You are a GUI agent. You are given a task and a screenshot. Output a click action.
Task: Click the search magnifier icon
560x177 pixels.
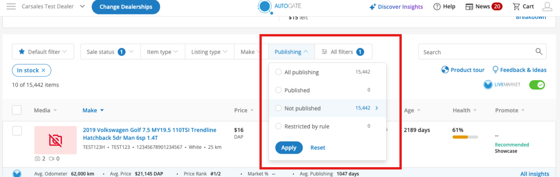[539, 52]
